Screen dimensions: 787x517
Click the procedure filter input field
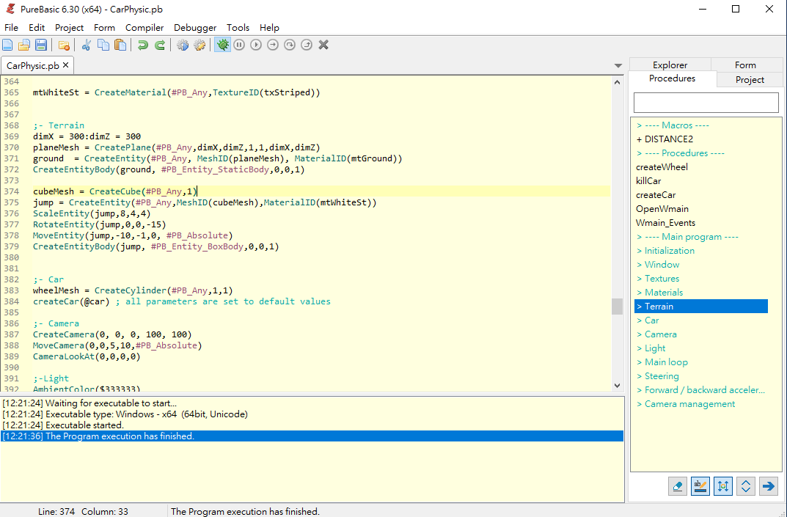[x=706, y=103]
